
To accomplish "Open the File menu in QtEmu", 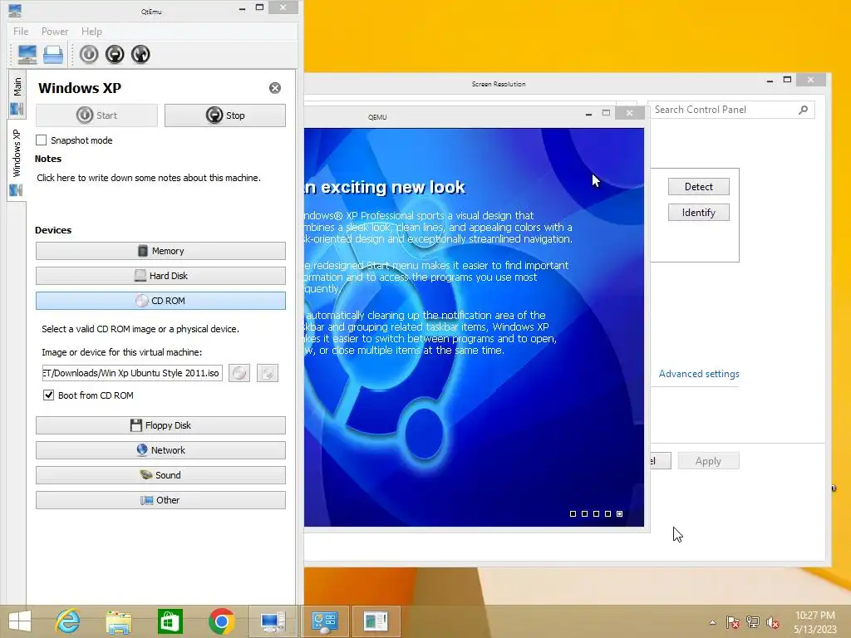I will pos(21,32).
